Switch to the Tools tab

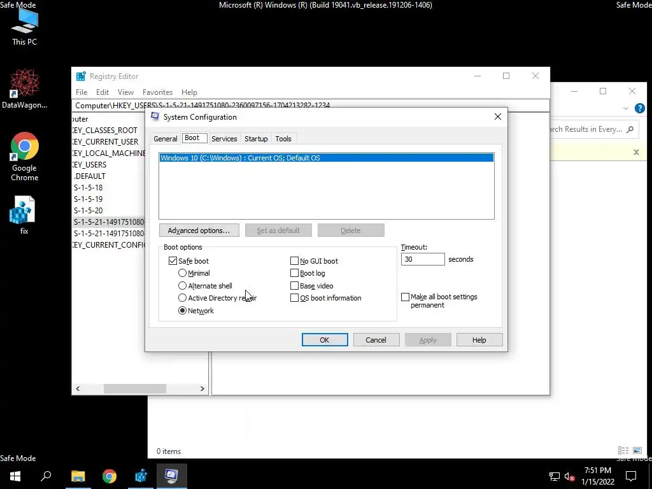283,138
